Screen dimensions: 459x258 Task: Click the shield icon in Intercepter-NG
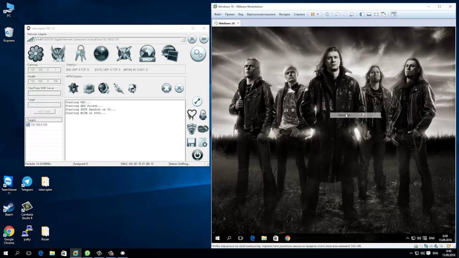pos(192,129)
